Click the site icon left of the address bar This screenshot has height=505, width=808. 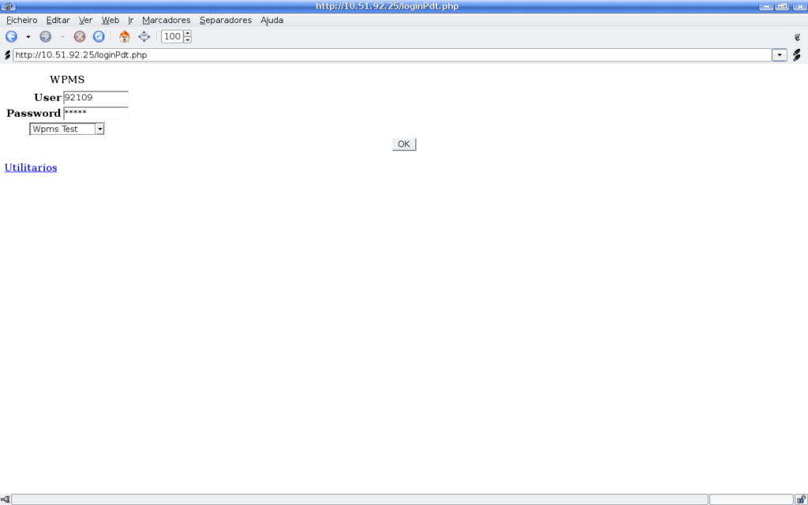[7, 54]
